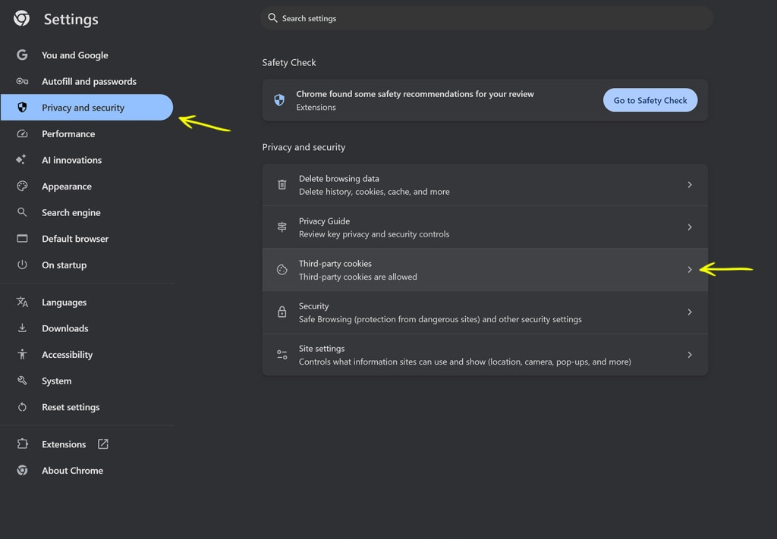Image resolution: width=777 pixels, height=539 pixels.
Task: Click the speedometer icon for Performance
Action: [x=22, y=133]
